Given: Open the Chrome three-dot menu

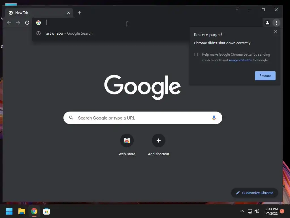Looking at the screenshot, I should (276, 23).
